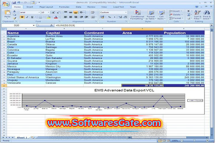Choose the Font Color button
This screenshot has height=143, width=215.
tap(56, 17)
